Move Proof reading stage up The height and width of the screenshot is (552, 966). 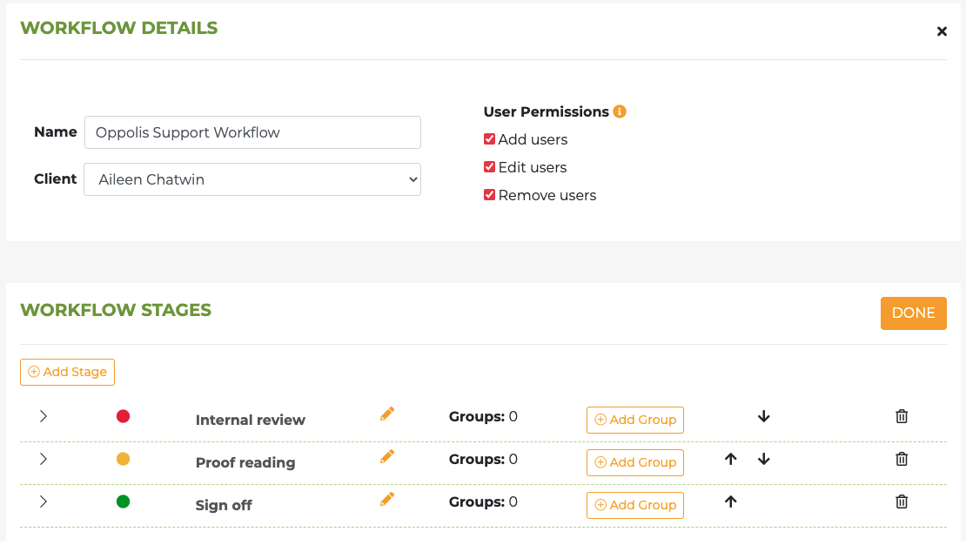click(x=731, y=459)
